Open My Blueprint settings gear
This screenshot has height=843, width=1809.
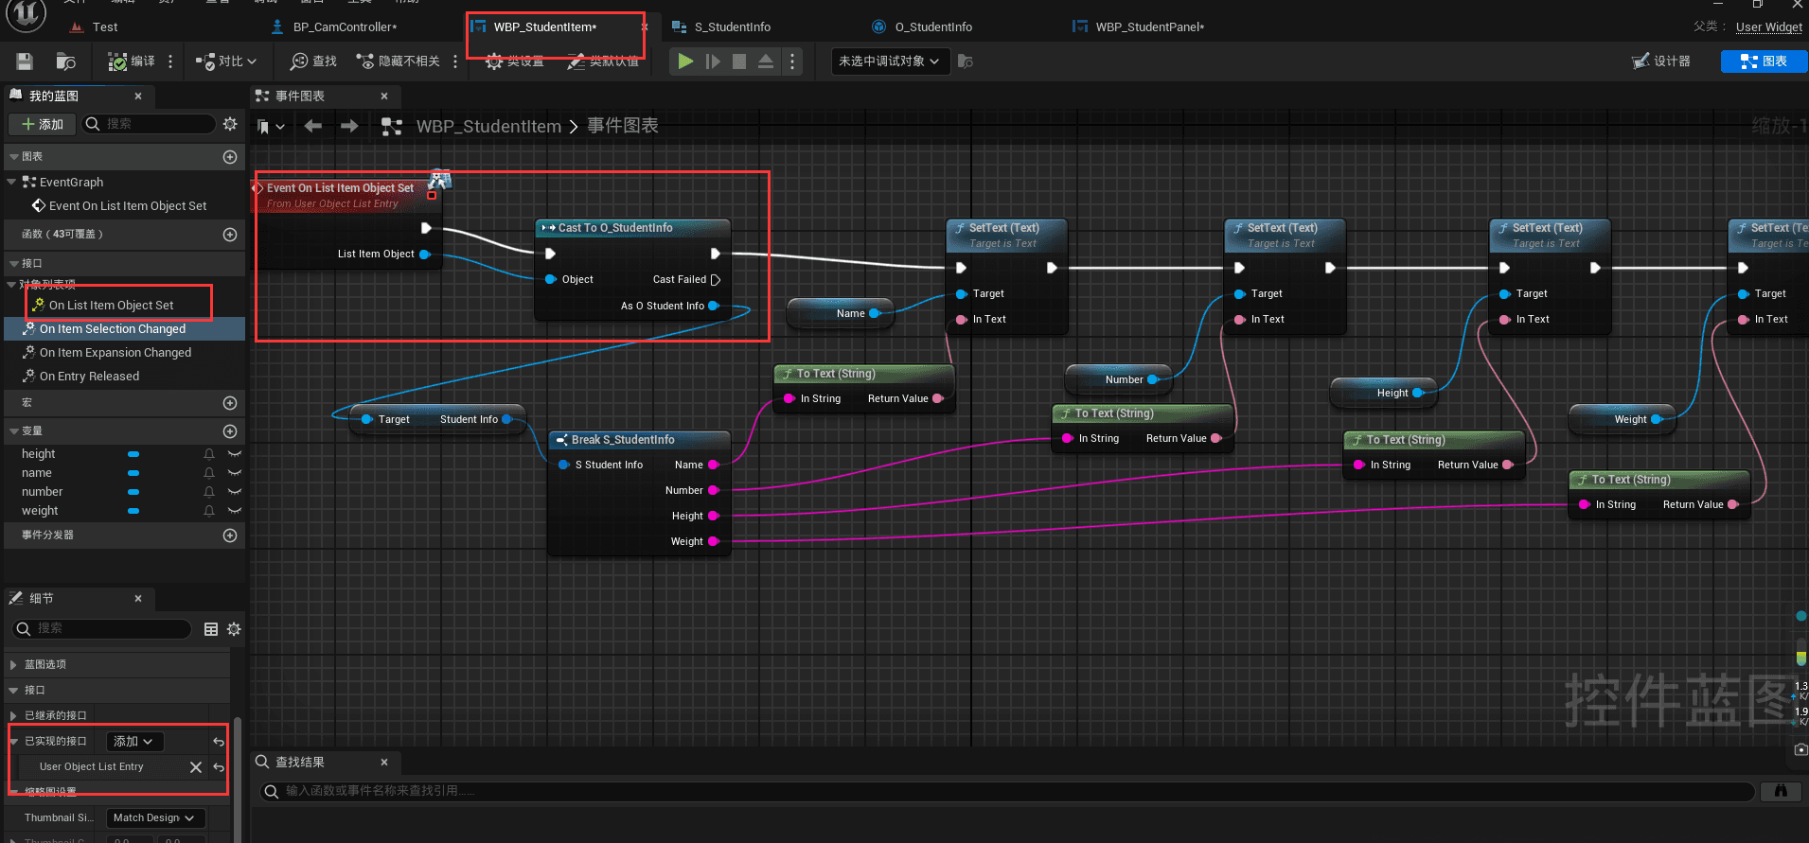pyautogui.click(x=230, y=124)
